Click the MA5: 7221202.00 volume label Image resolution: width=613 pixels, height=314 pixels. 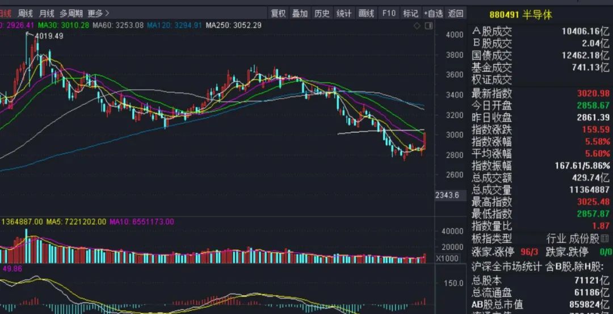[76, 221]
